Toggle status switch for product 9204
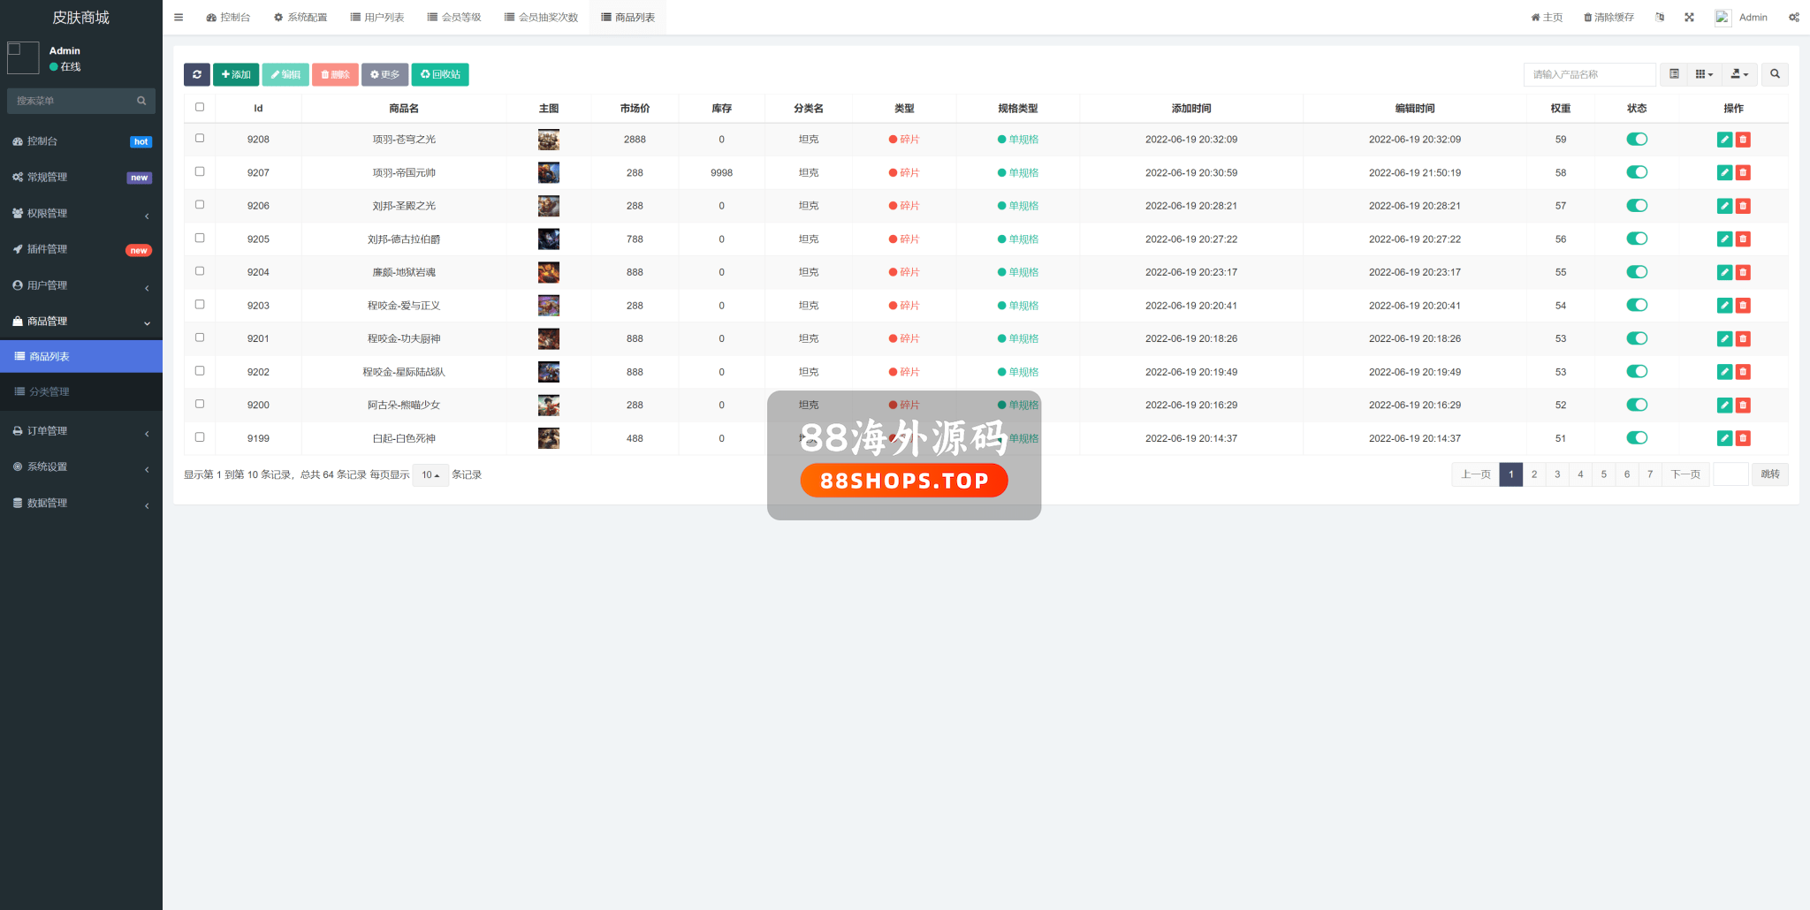The width and height of the screenshot is (1810, 910). point(1637,272)
